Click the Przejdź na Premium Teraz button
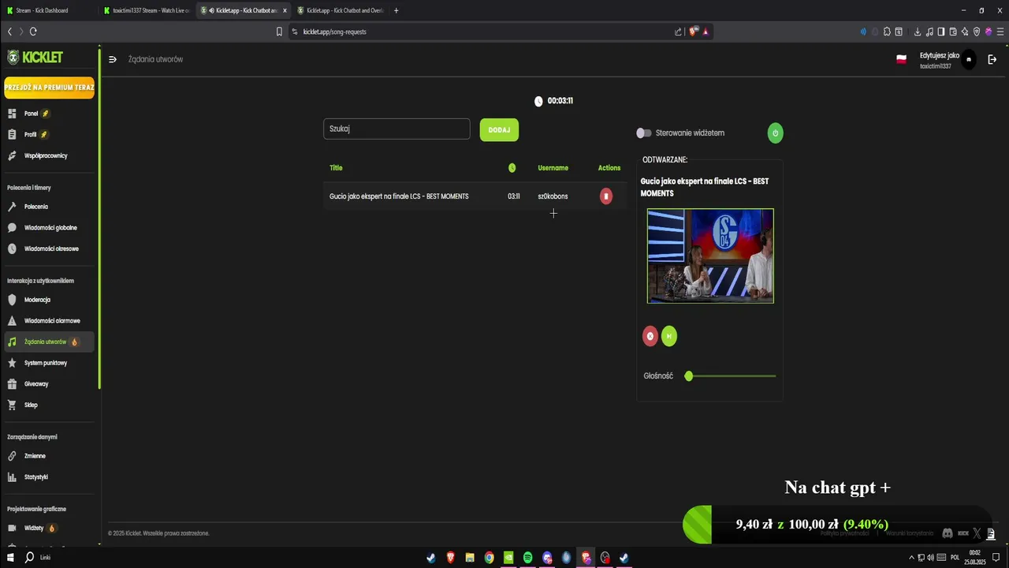This screenshot has width=1009, height=568. [49, 88]
